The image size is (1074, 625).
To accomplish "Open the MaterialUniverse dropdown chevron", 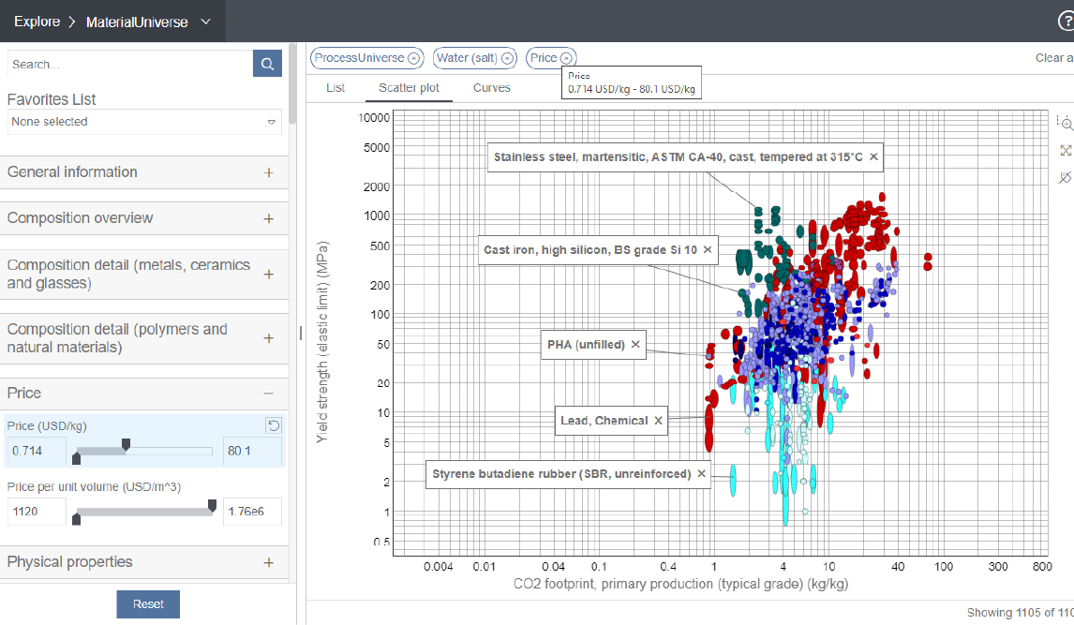I will coord(205,22).
